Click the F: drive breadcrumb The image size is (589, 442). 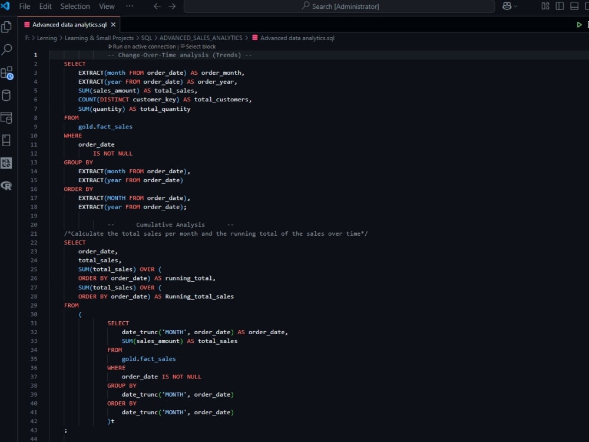pyautogui.click(x=27, y=38)
